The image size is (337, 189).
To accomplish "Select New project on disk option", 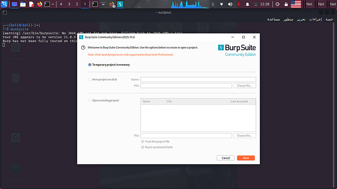I will [102, 79].
